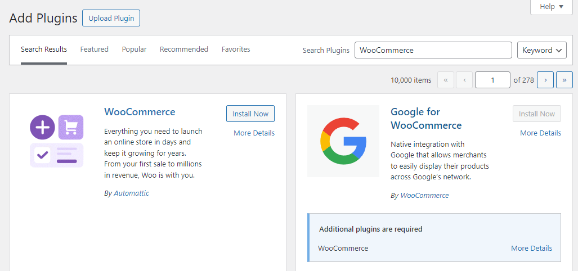578x271 pixels.
Task: Open More Details for required WooCommerce plugin
Action: pos(531,248)
